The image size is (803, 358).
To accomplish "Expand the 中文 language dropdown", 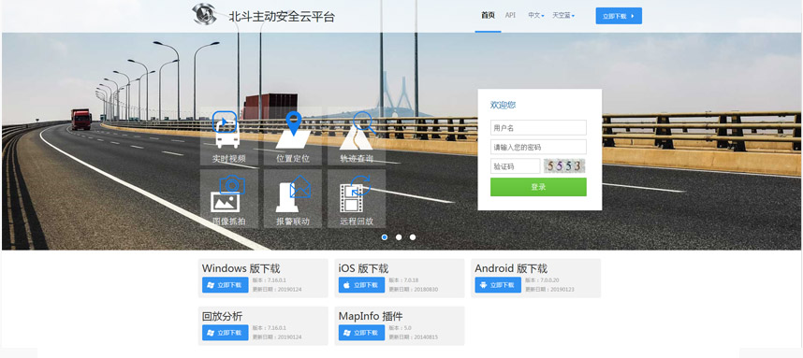I will pyautogui.click(x=535, y=15).
